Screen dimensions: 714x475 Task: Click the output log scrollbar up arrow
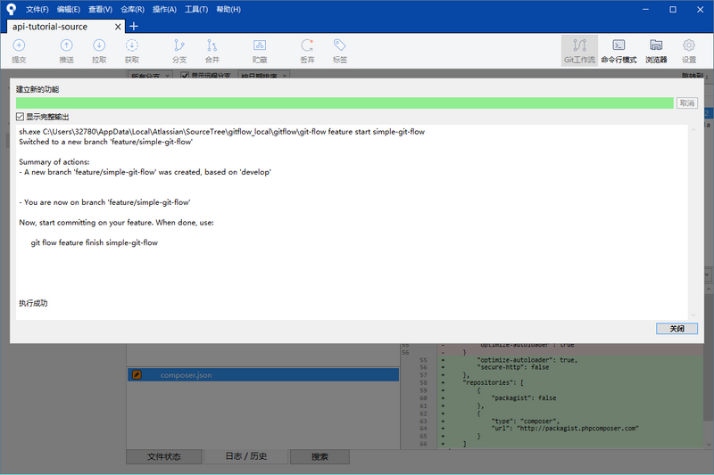point(693,130)
